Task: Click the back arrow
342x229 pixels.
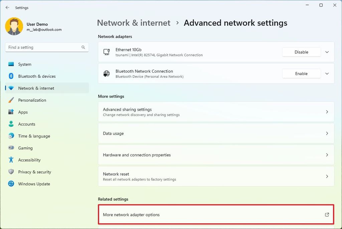Action: click(x=7, y=7)
